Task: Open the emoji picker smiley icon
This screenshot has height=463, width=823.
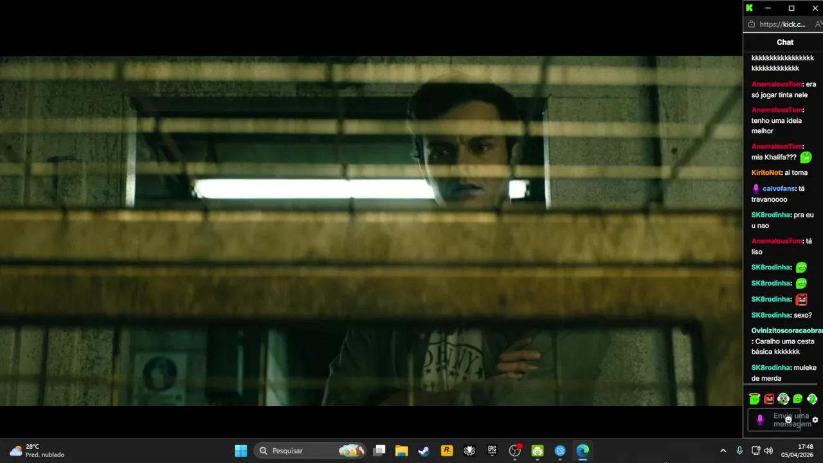Action: coord(788,419)
